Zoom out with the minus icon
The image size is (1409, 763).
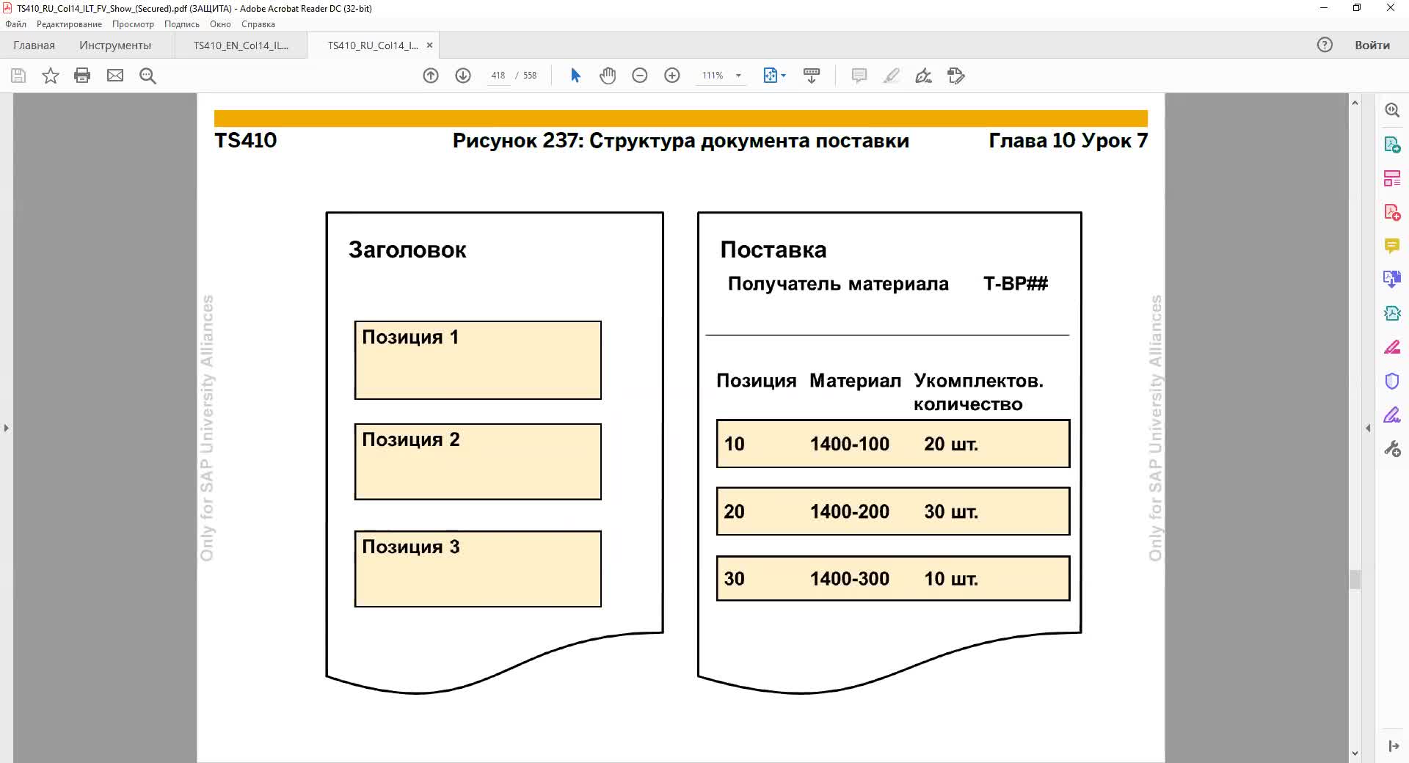(640, 76)
